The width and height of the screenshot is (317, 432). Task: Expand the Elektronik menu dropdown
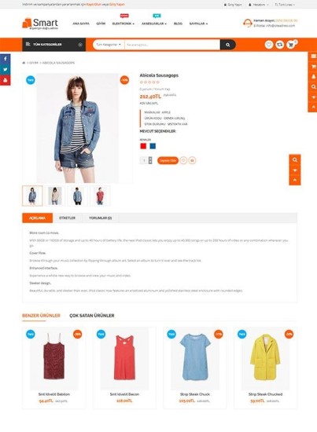pos(123,24)
